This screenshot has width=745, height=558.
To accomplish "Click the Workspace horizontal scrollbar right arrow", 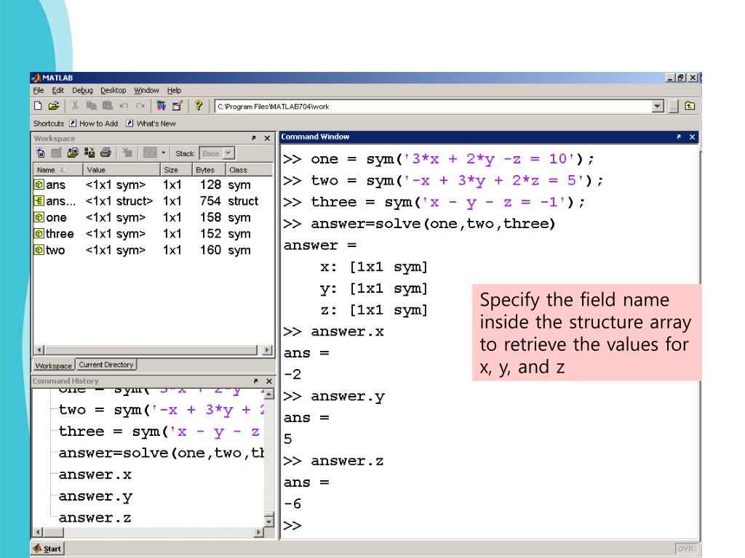I will coord(267,350).
